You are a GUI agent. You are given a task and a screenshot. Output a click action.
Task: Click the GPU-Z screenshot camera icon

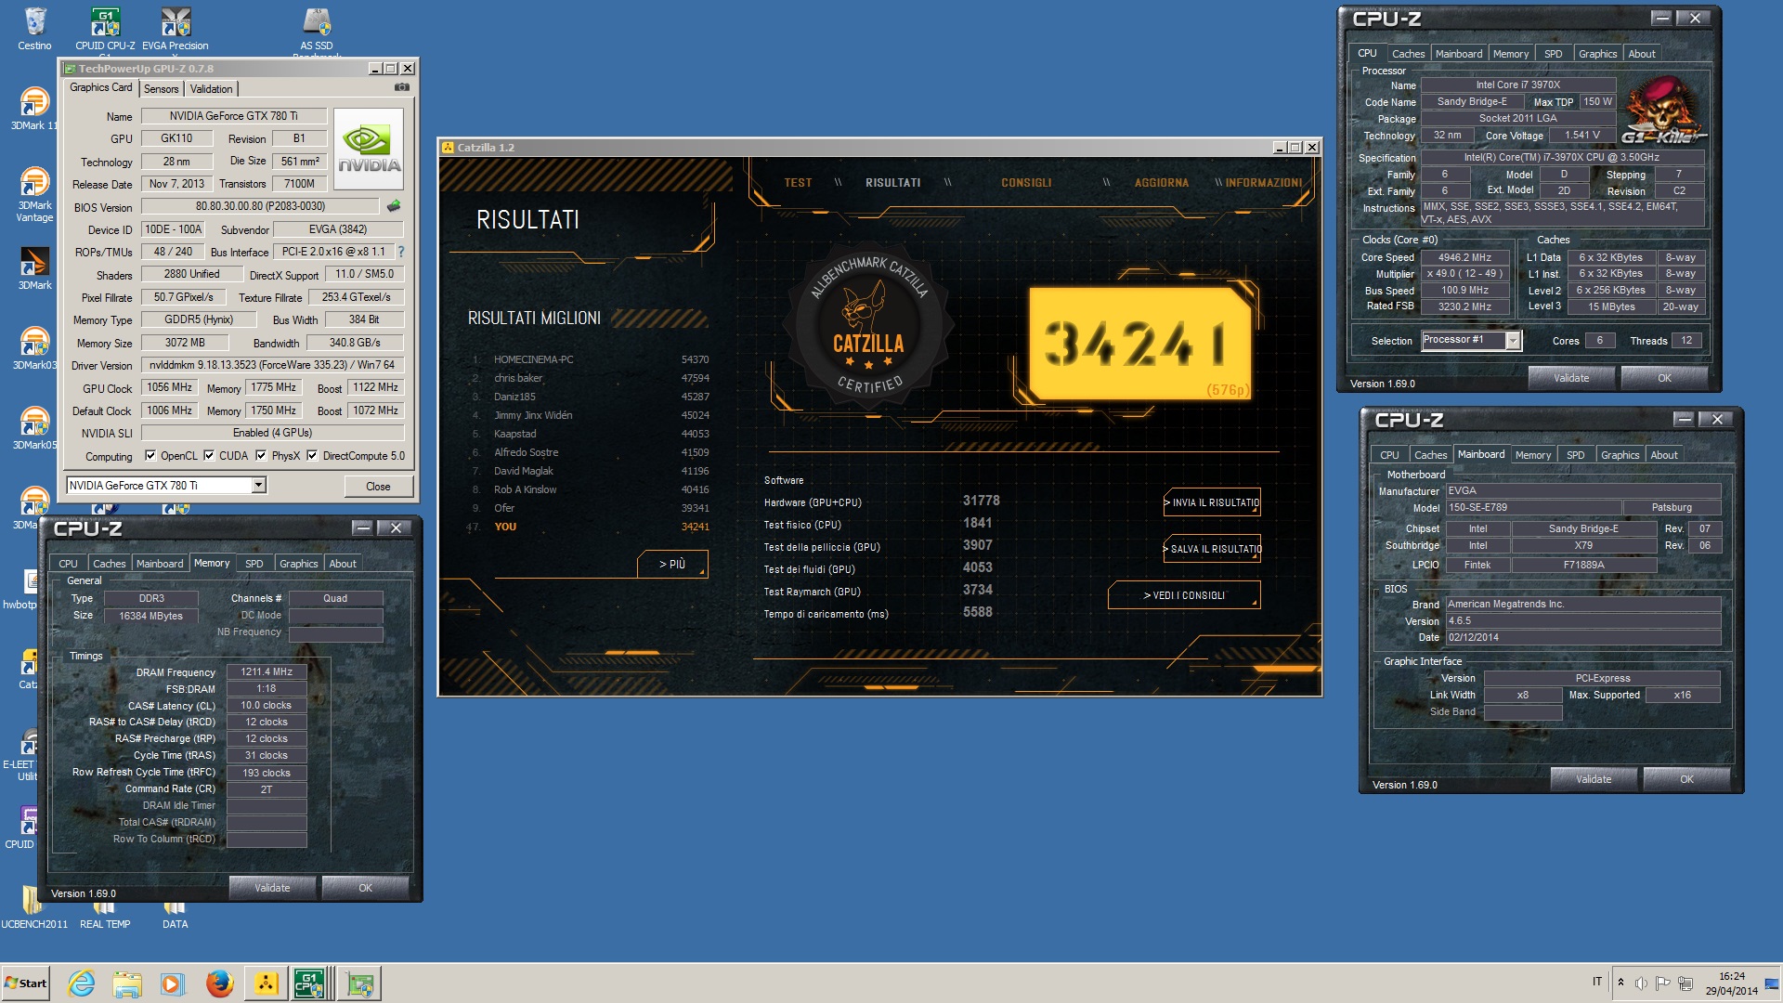(x=401, y=87)
